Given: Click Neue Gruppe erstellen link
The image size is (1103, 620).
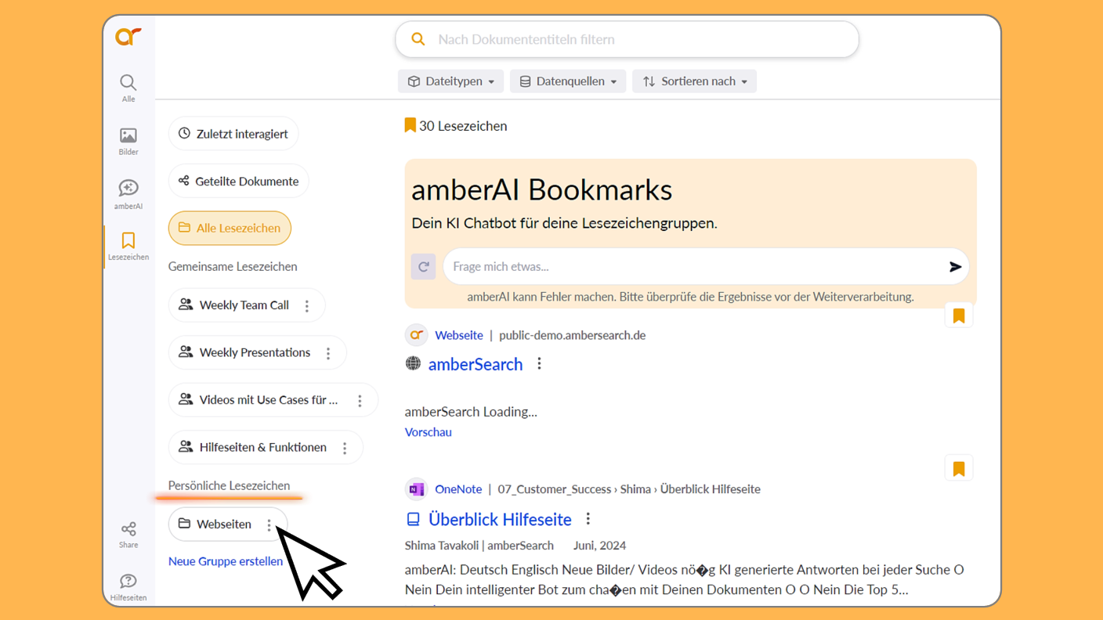Looking at the screenshot, I should point(226,561).
